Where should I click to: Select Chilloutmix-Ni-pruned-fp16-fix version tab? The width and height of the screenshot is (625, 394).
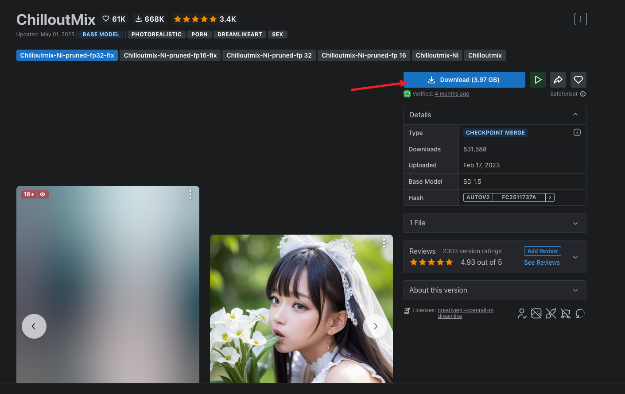coord(170,55)
